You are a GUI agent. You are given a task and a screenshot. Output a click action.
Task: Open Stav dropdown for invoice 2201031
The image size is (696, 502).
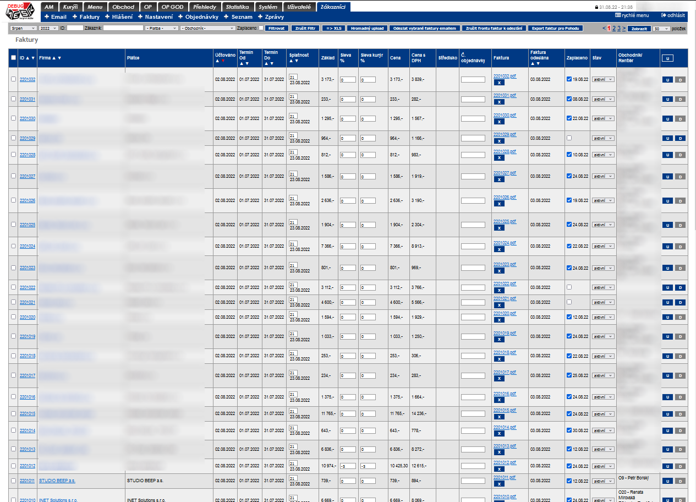603,99
